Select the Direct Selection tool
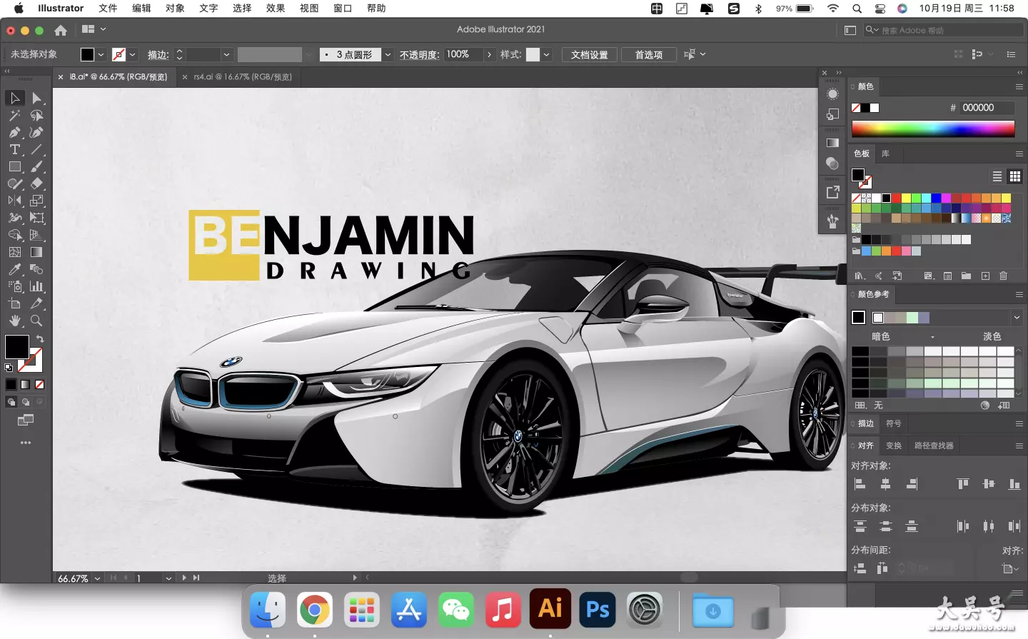The height and width of the screenshot is (639, 1028). [x=37, y=98]
